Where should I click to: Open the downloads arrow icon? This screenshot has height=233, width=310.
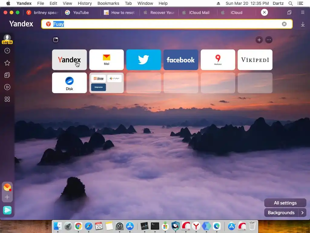tap(303, 24)
